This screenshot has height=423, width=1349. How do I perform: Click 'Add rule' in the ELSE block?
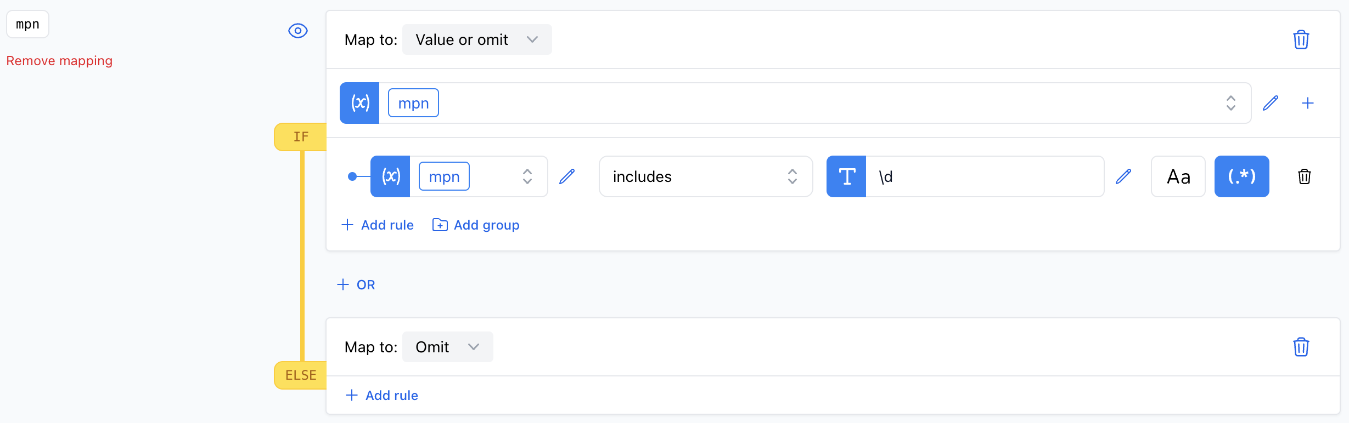click(382, 396)
